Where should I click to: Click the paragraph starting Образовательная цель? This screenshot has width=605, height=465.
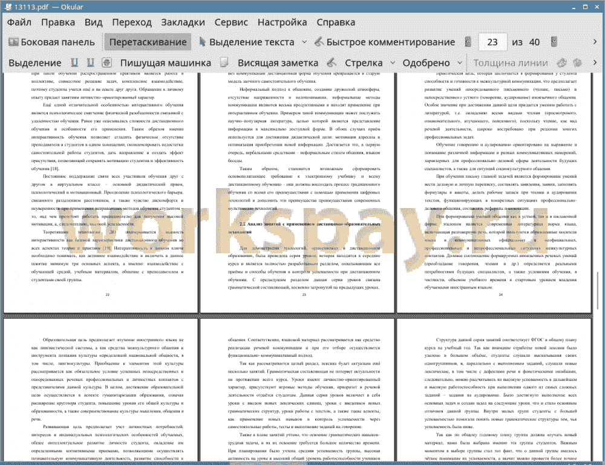click(x=107, y=379)
